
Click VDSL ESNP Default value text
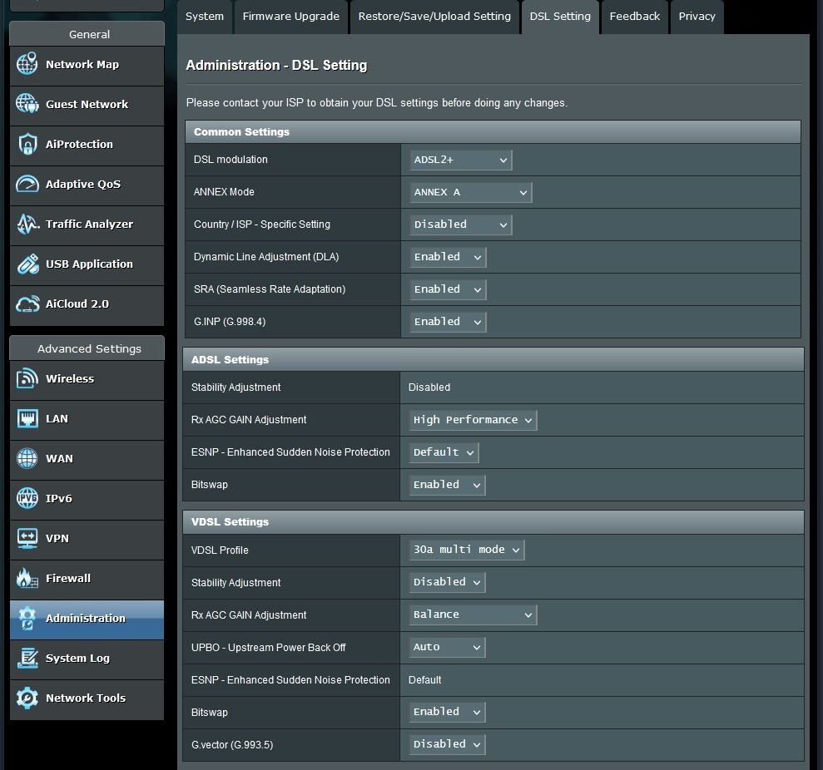[424, 680]
